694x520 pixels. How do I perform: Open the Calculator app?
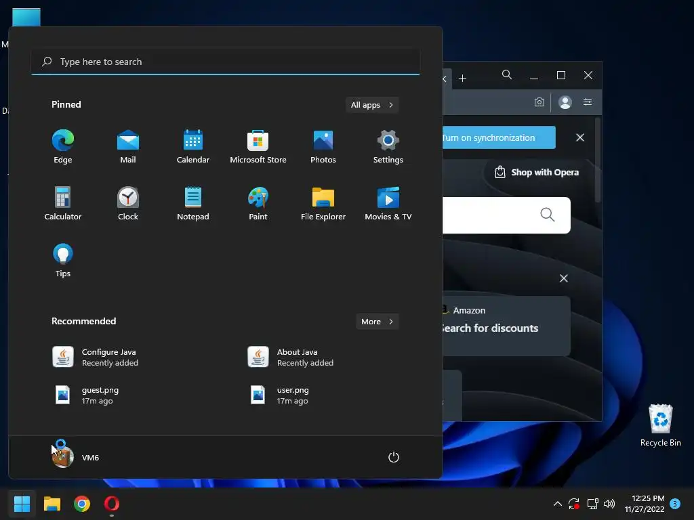click(63, 203)
